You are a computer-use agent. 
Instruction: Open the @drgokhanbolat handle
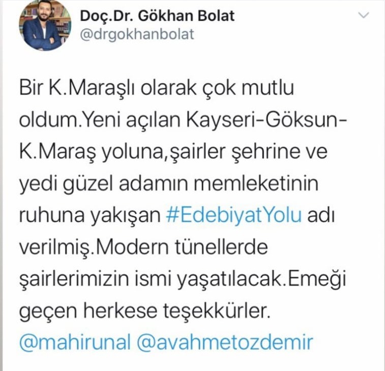coord(137,34)
